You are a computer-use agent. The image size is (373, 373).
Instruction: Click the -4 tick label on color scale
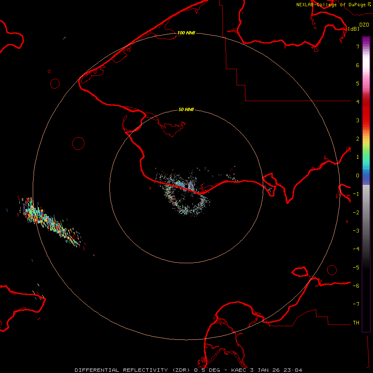[356, 249]
